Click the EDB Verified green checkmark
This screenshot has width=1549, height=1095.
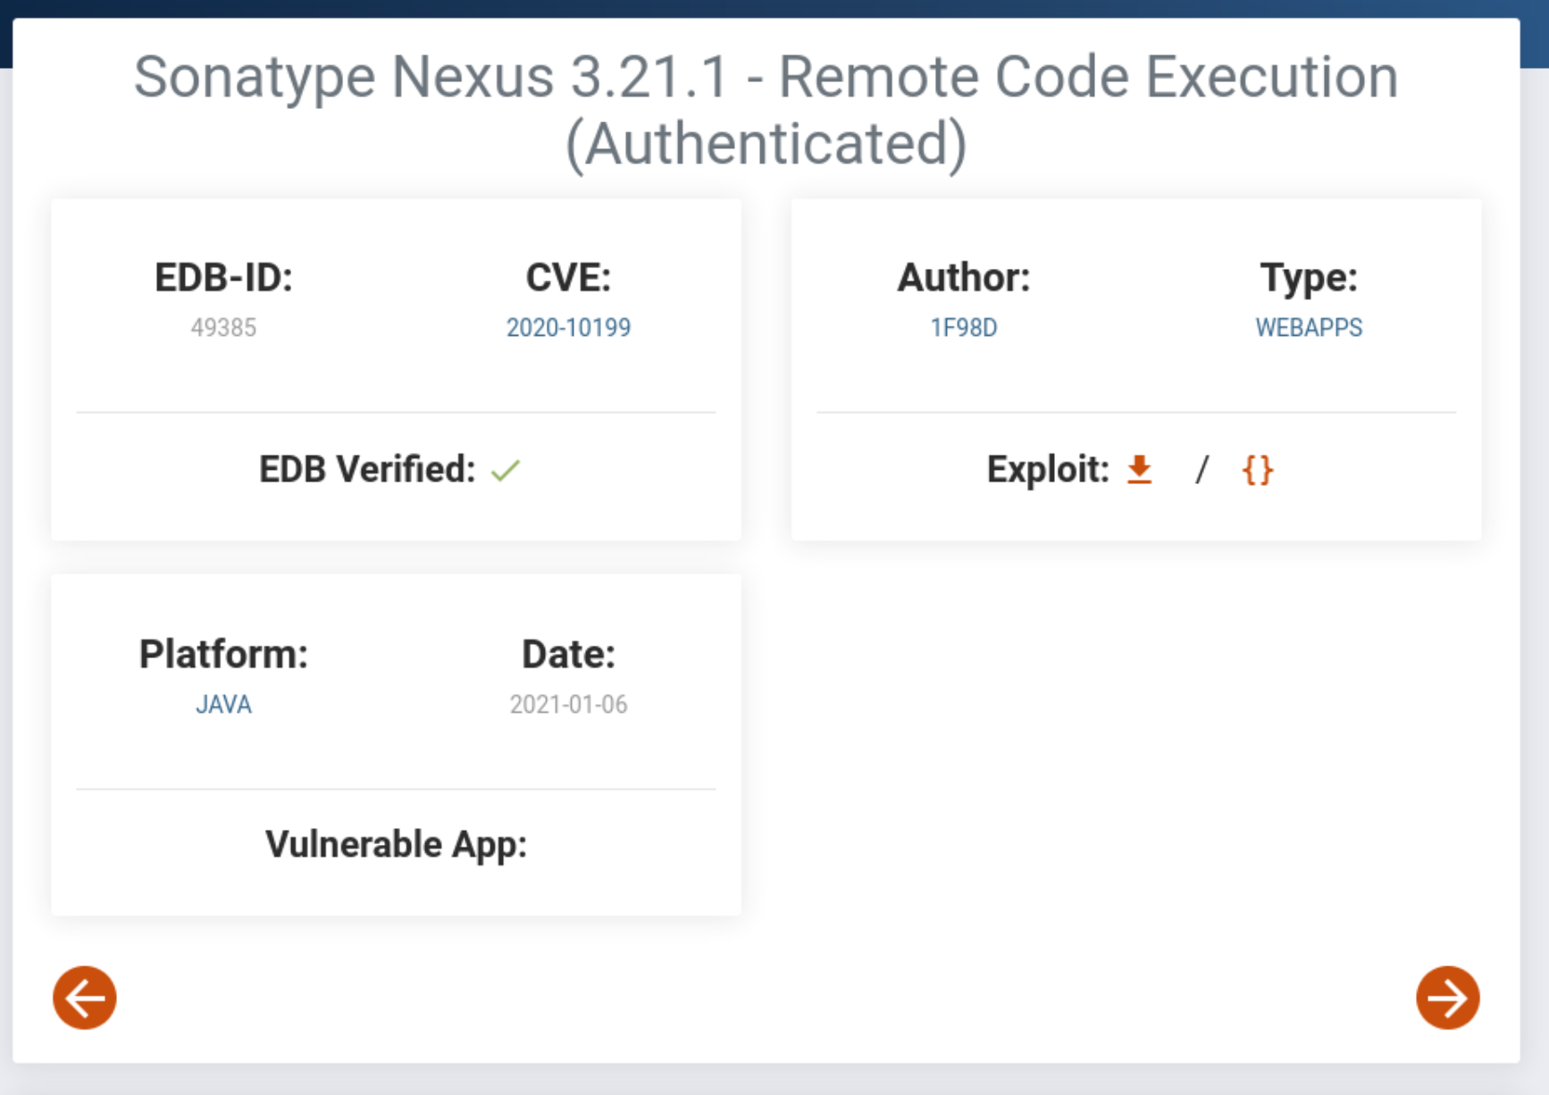point(506,470)
